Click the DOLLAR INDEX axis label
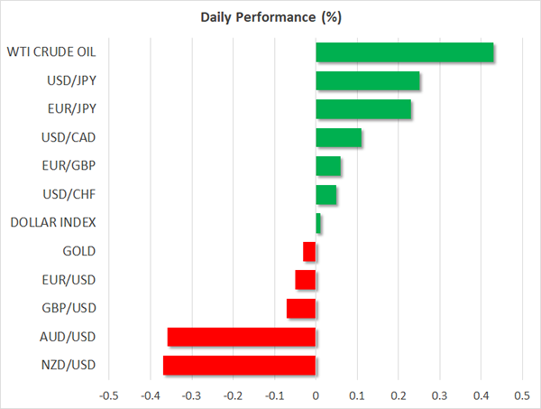541x409 pixels. click(52, 223)
